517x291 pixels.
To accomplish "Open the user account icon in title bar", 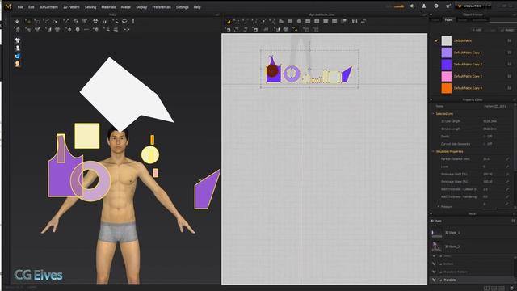I will pos(424,6).
